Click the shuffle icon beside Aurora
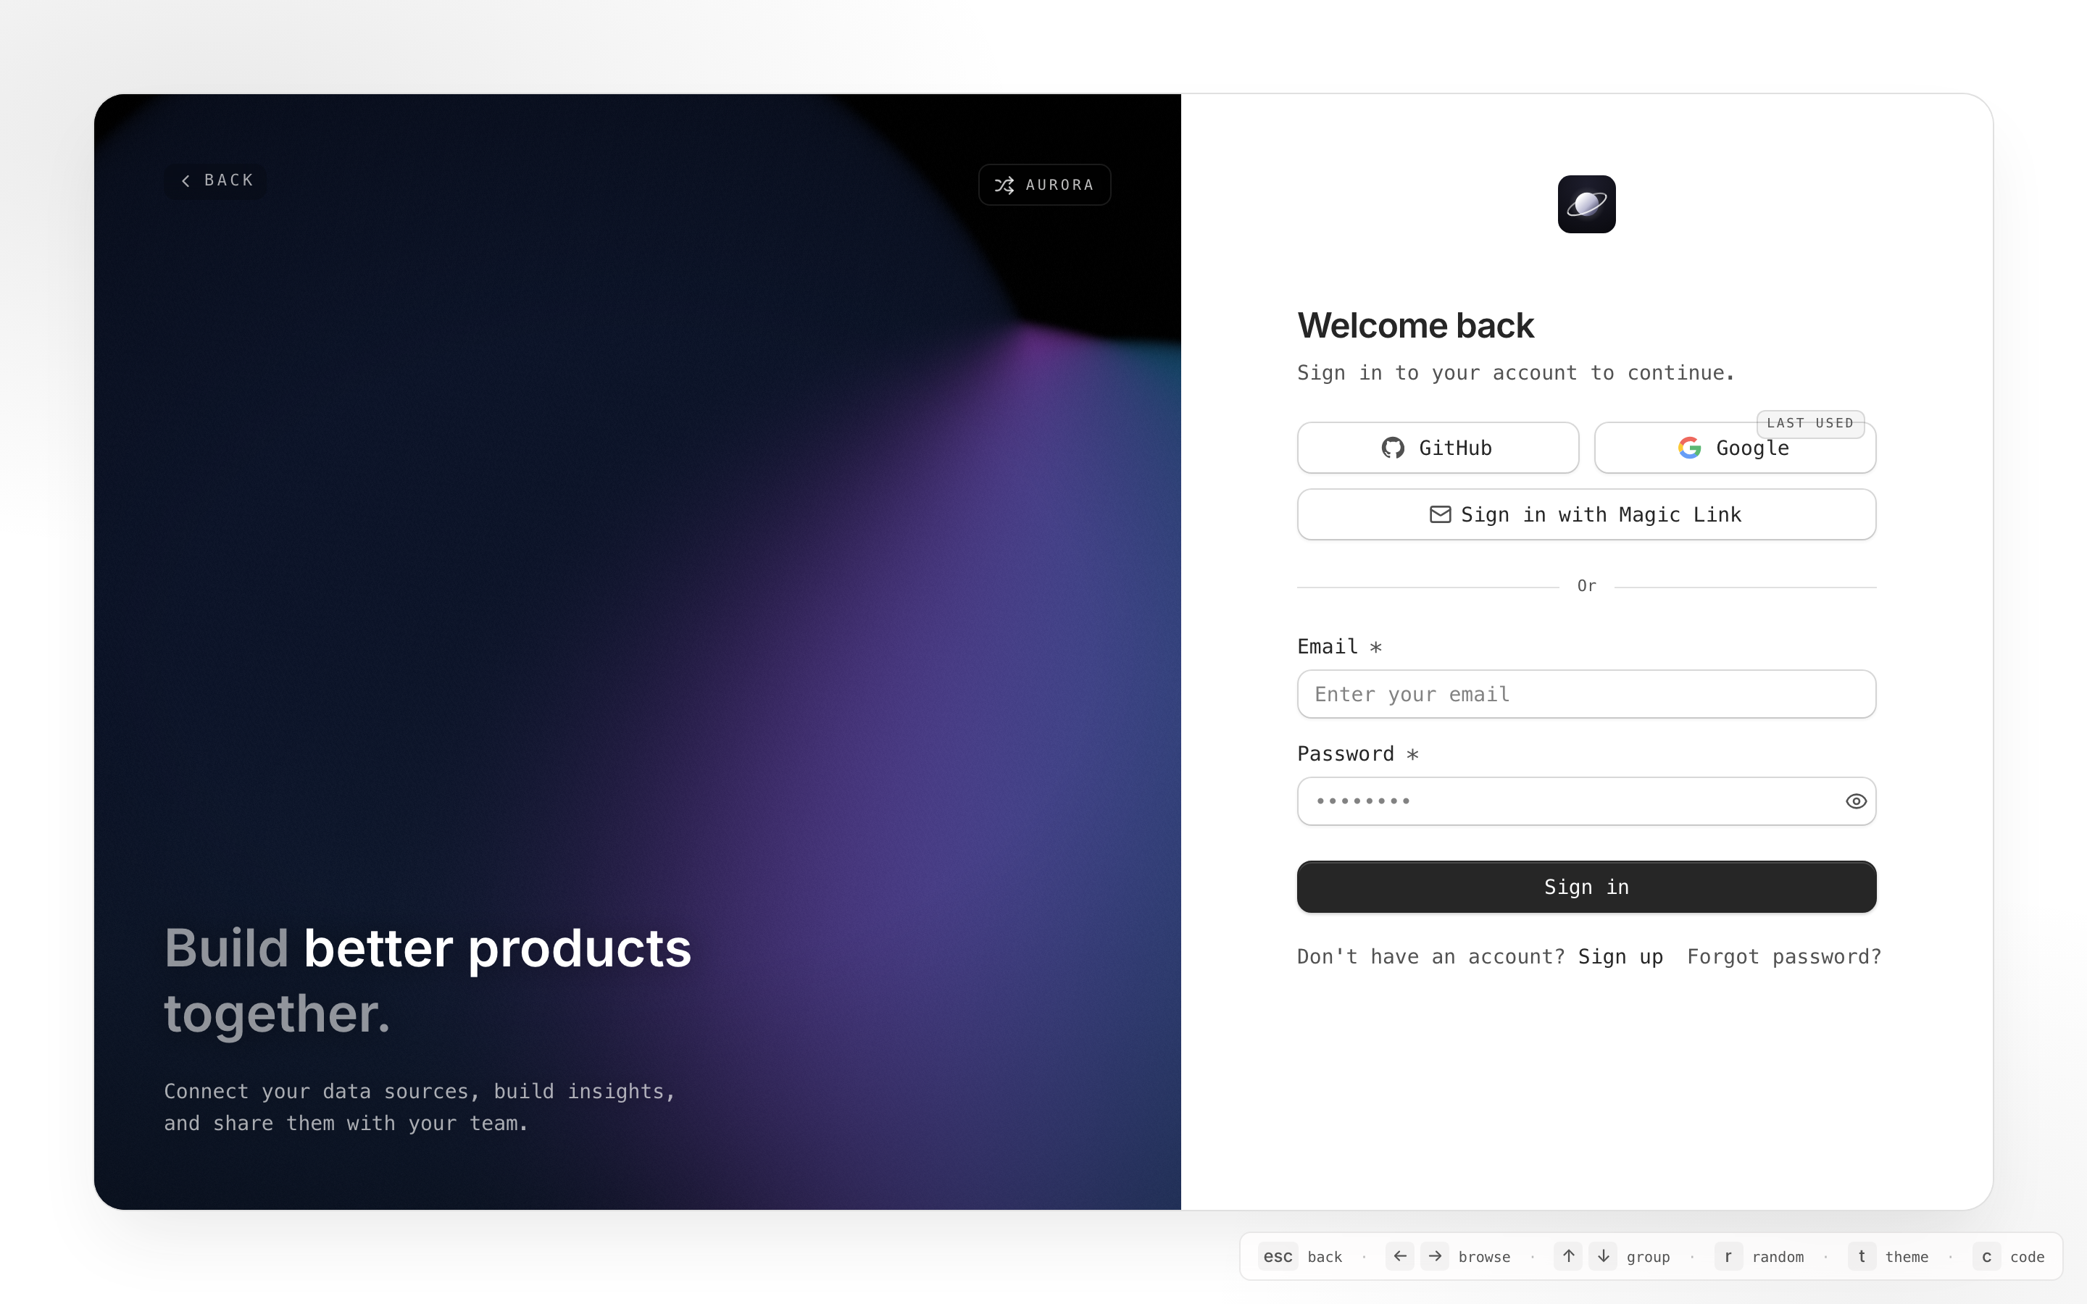This screenshot has width=2087, height=1304. click(x=1004, y=185)
